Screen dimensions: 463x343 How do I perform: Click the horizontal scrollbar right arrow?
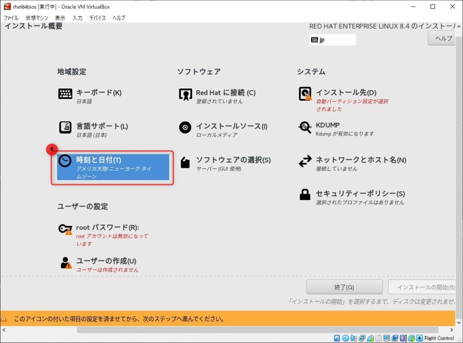[x=452, y=330]
